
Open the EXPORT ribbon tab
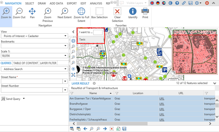72,3
